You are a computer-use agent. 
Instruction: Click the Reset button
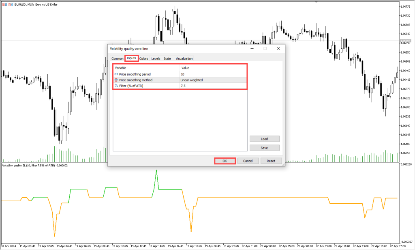tap(271, 161)
